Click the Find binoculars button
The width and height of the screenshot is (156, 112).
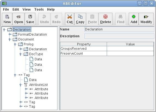click(121, 19)
